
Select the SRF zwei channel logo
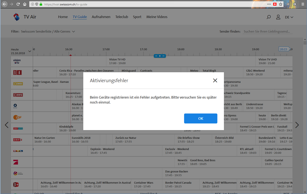point(18,84)
